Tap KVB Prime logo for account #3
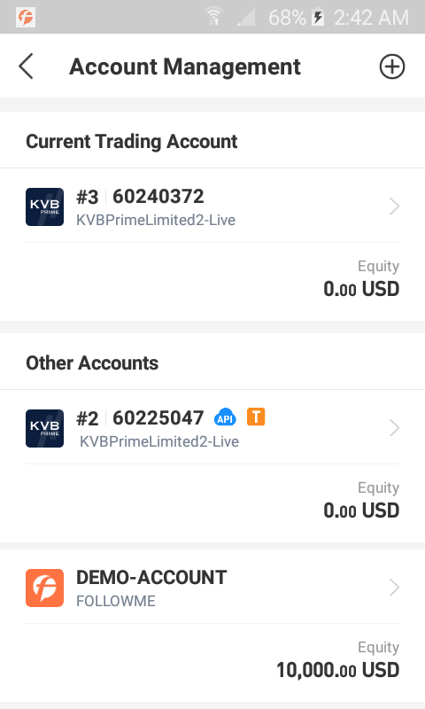 (x=44, y=206)
